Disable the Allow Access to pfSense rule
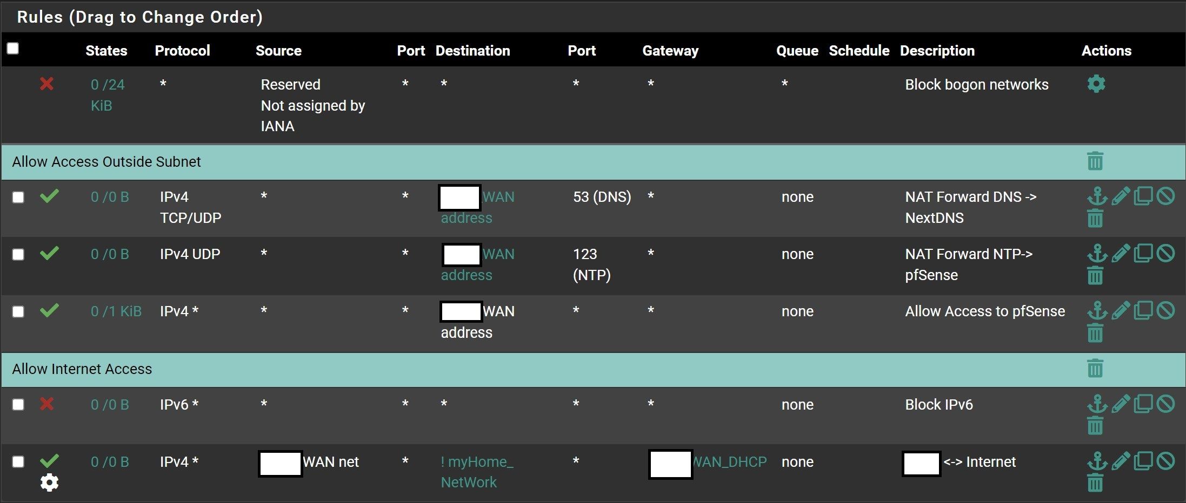The width and height of the screenshot is (1186, 503). (1165, 310)
